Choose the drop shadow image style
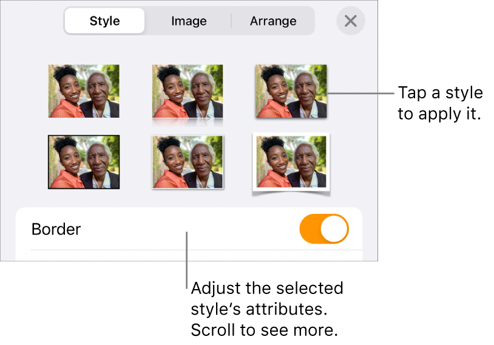This screenshot has width=494, height=345. [291, 91]
